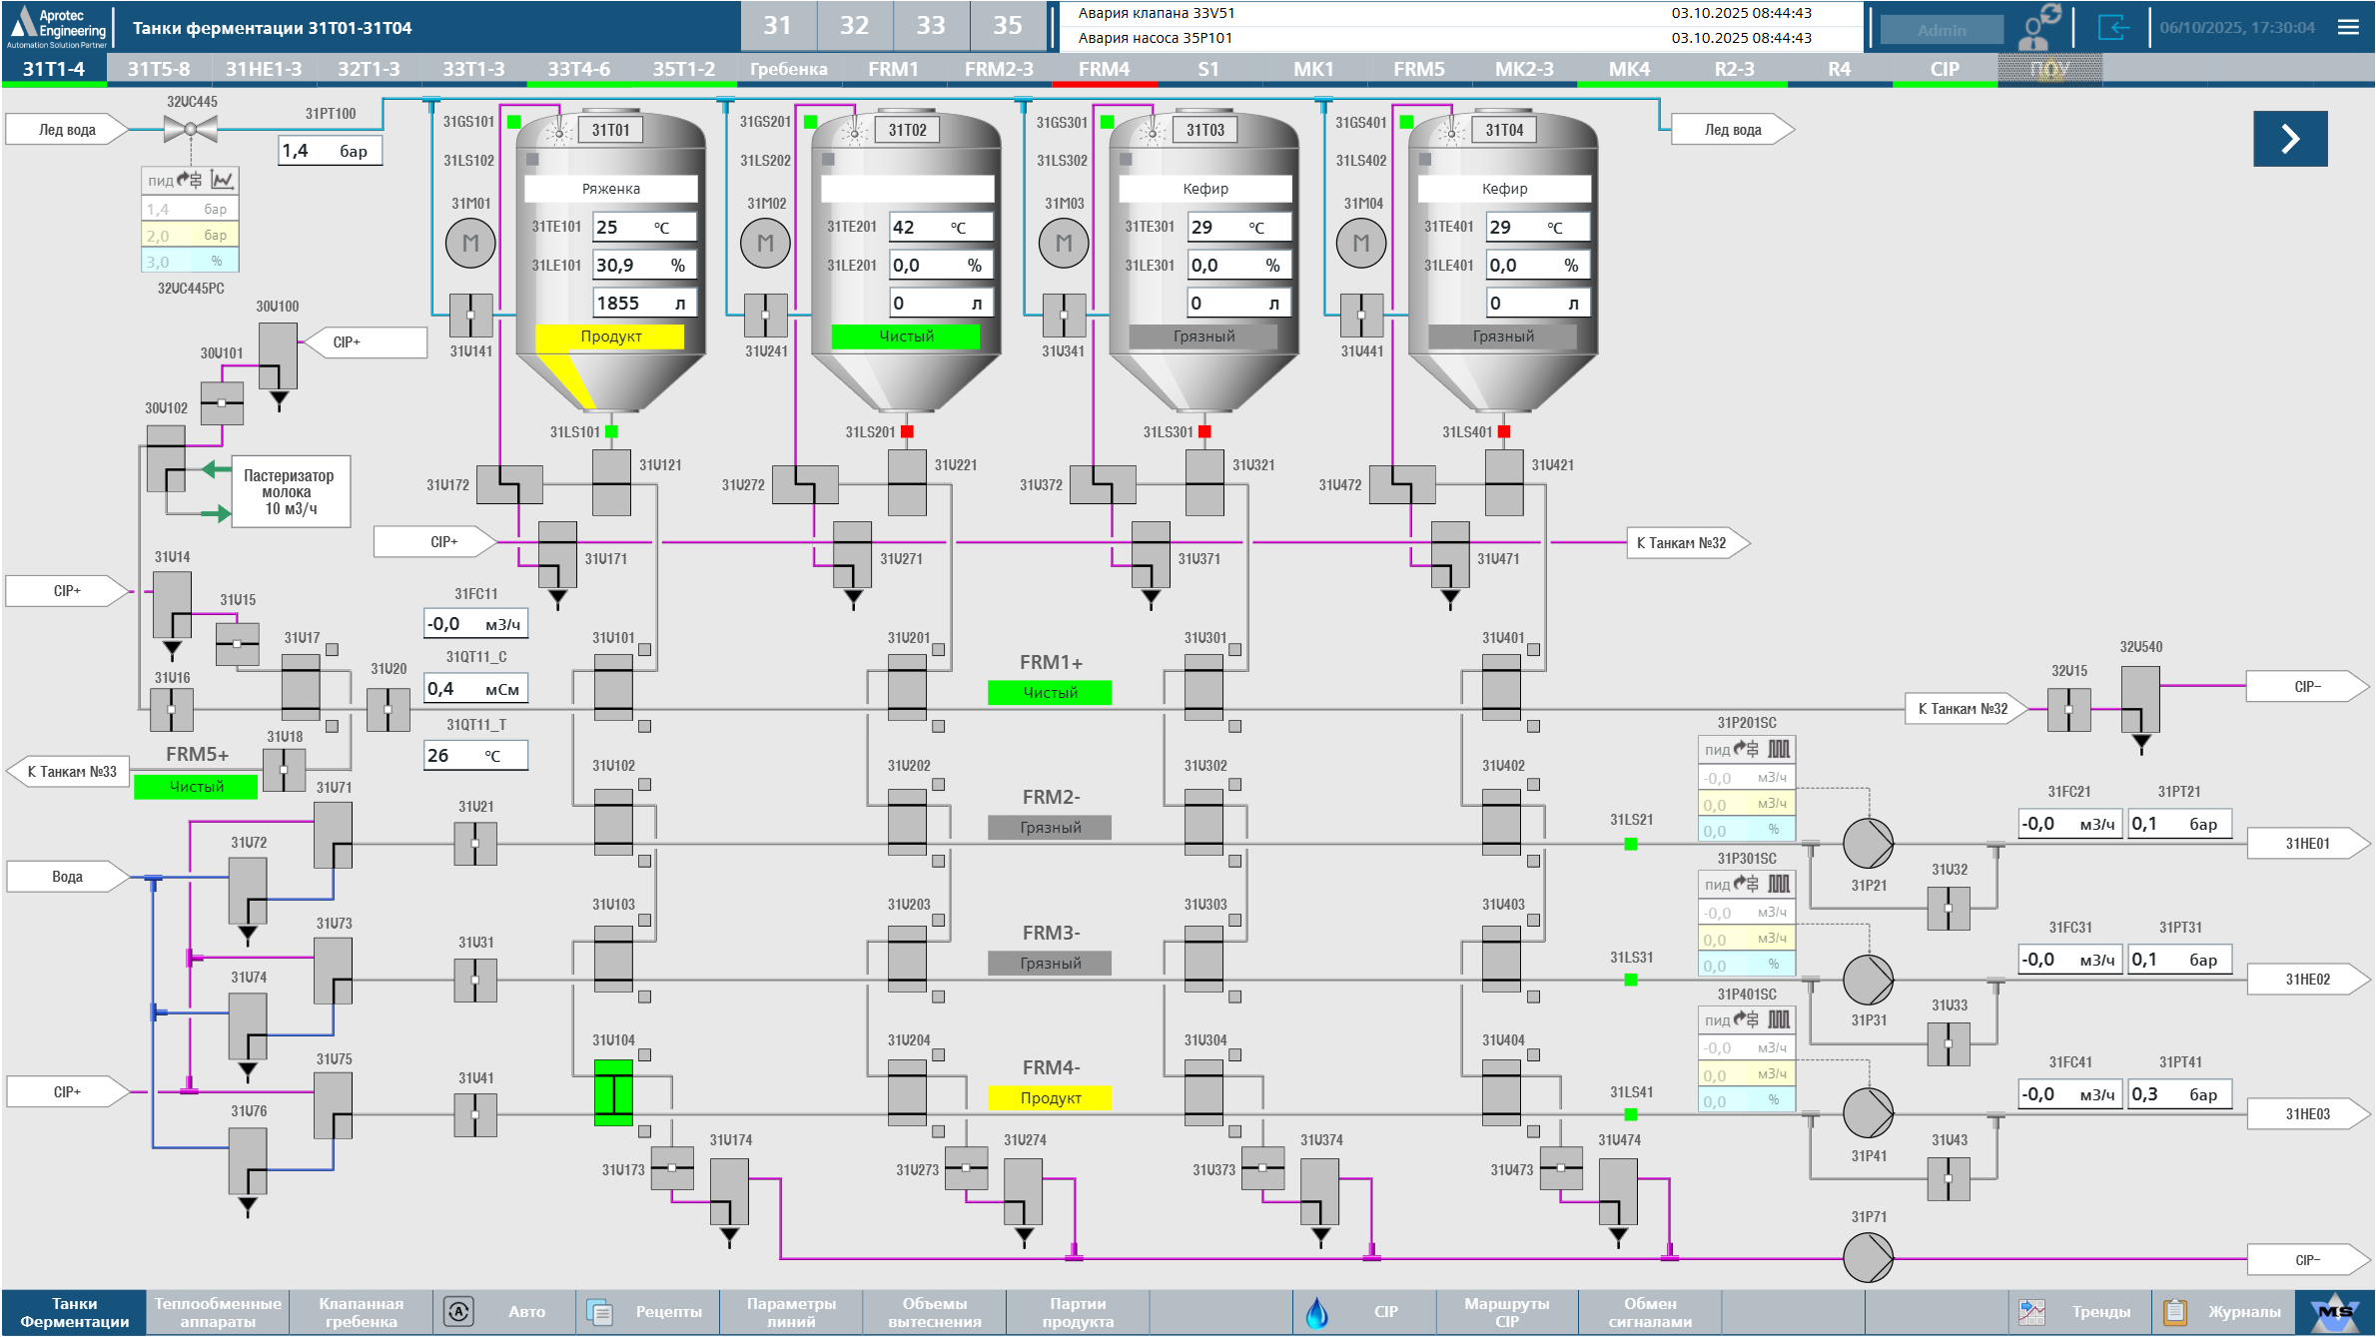Toggle the 31LS102 level switch indicator
Image resolution: width=2376 pixels, height=1337 pixels.
[532, 160]
